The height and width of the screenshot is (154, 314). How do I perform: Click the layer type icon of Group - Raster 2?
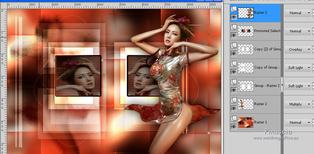(234, 82)
